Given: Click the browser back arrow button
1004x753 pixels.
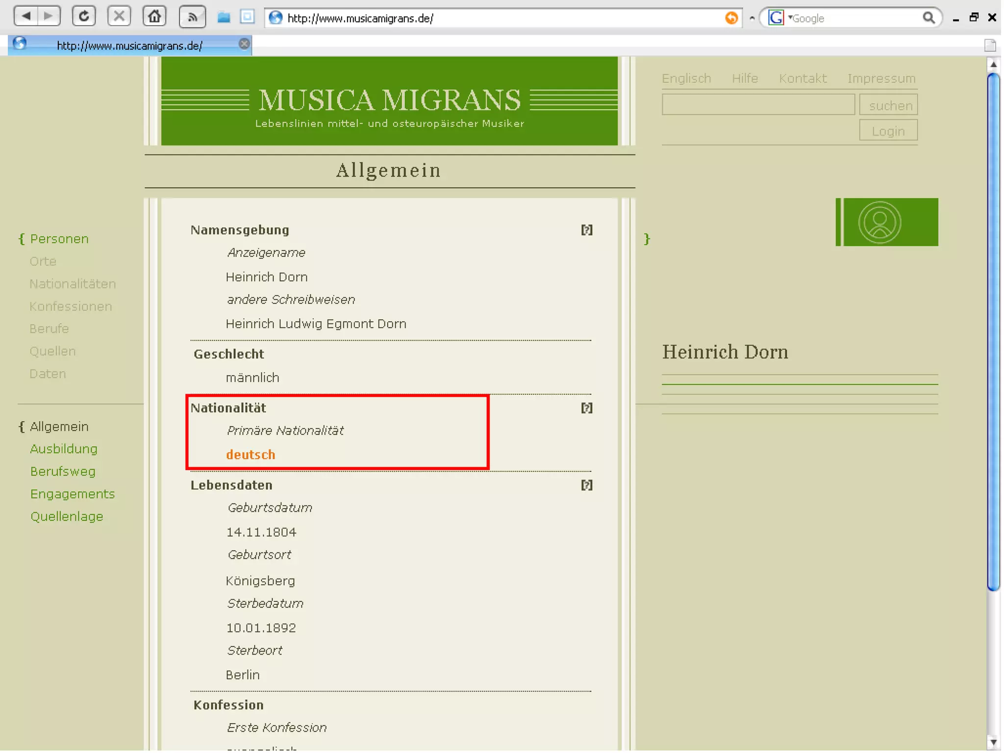Looking at the screenshot, I should [x=26, y=16].
